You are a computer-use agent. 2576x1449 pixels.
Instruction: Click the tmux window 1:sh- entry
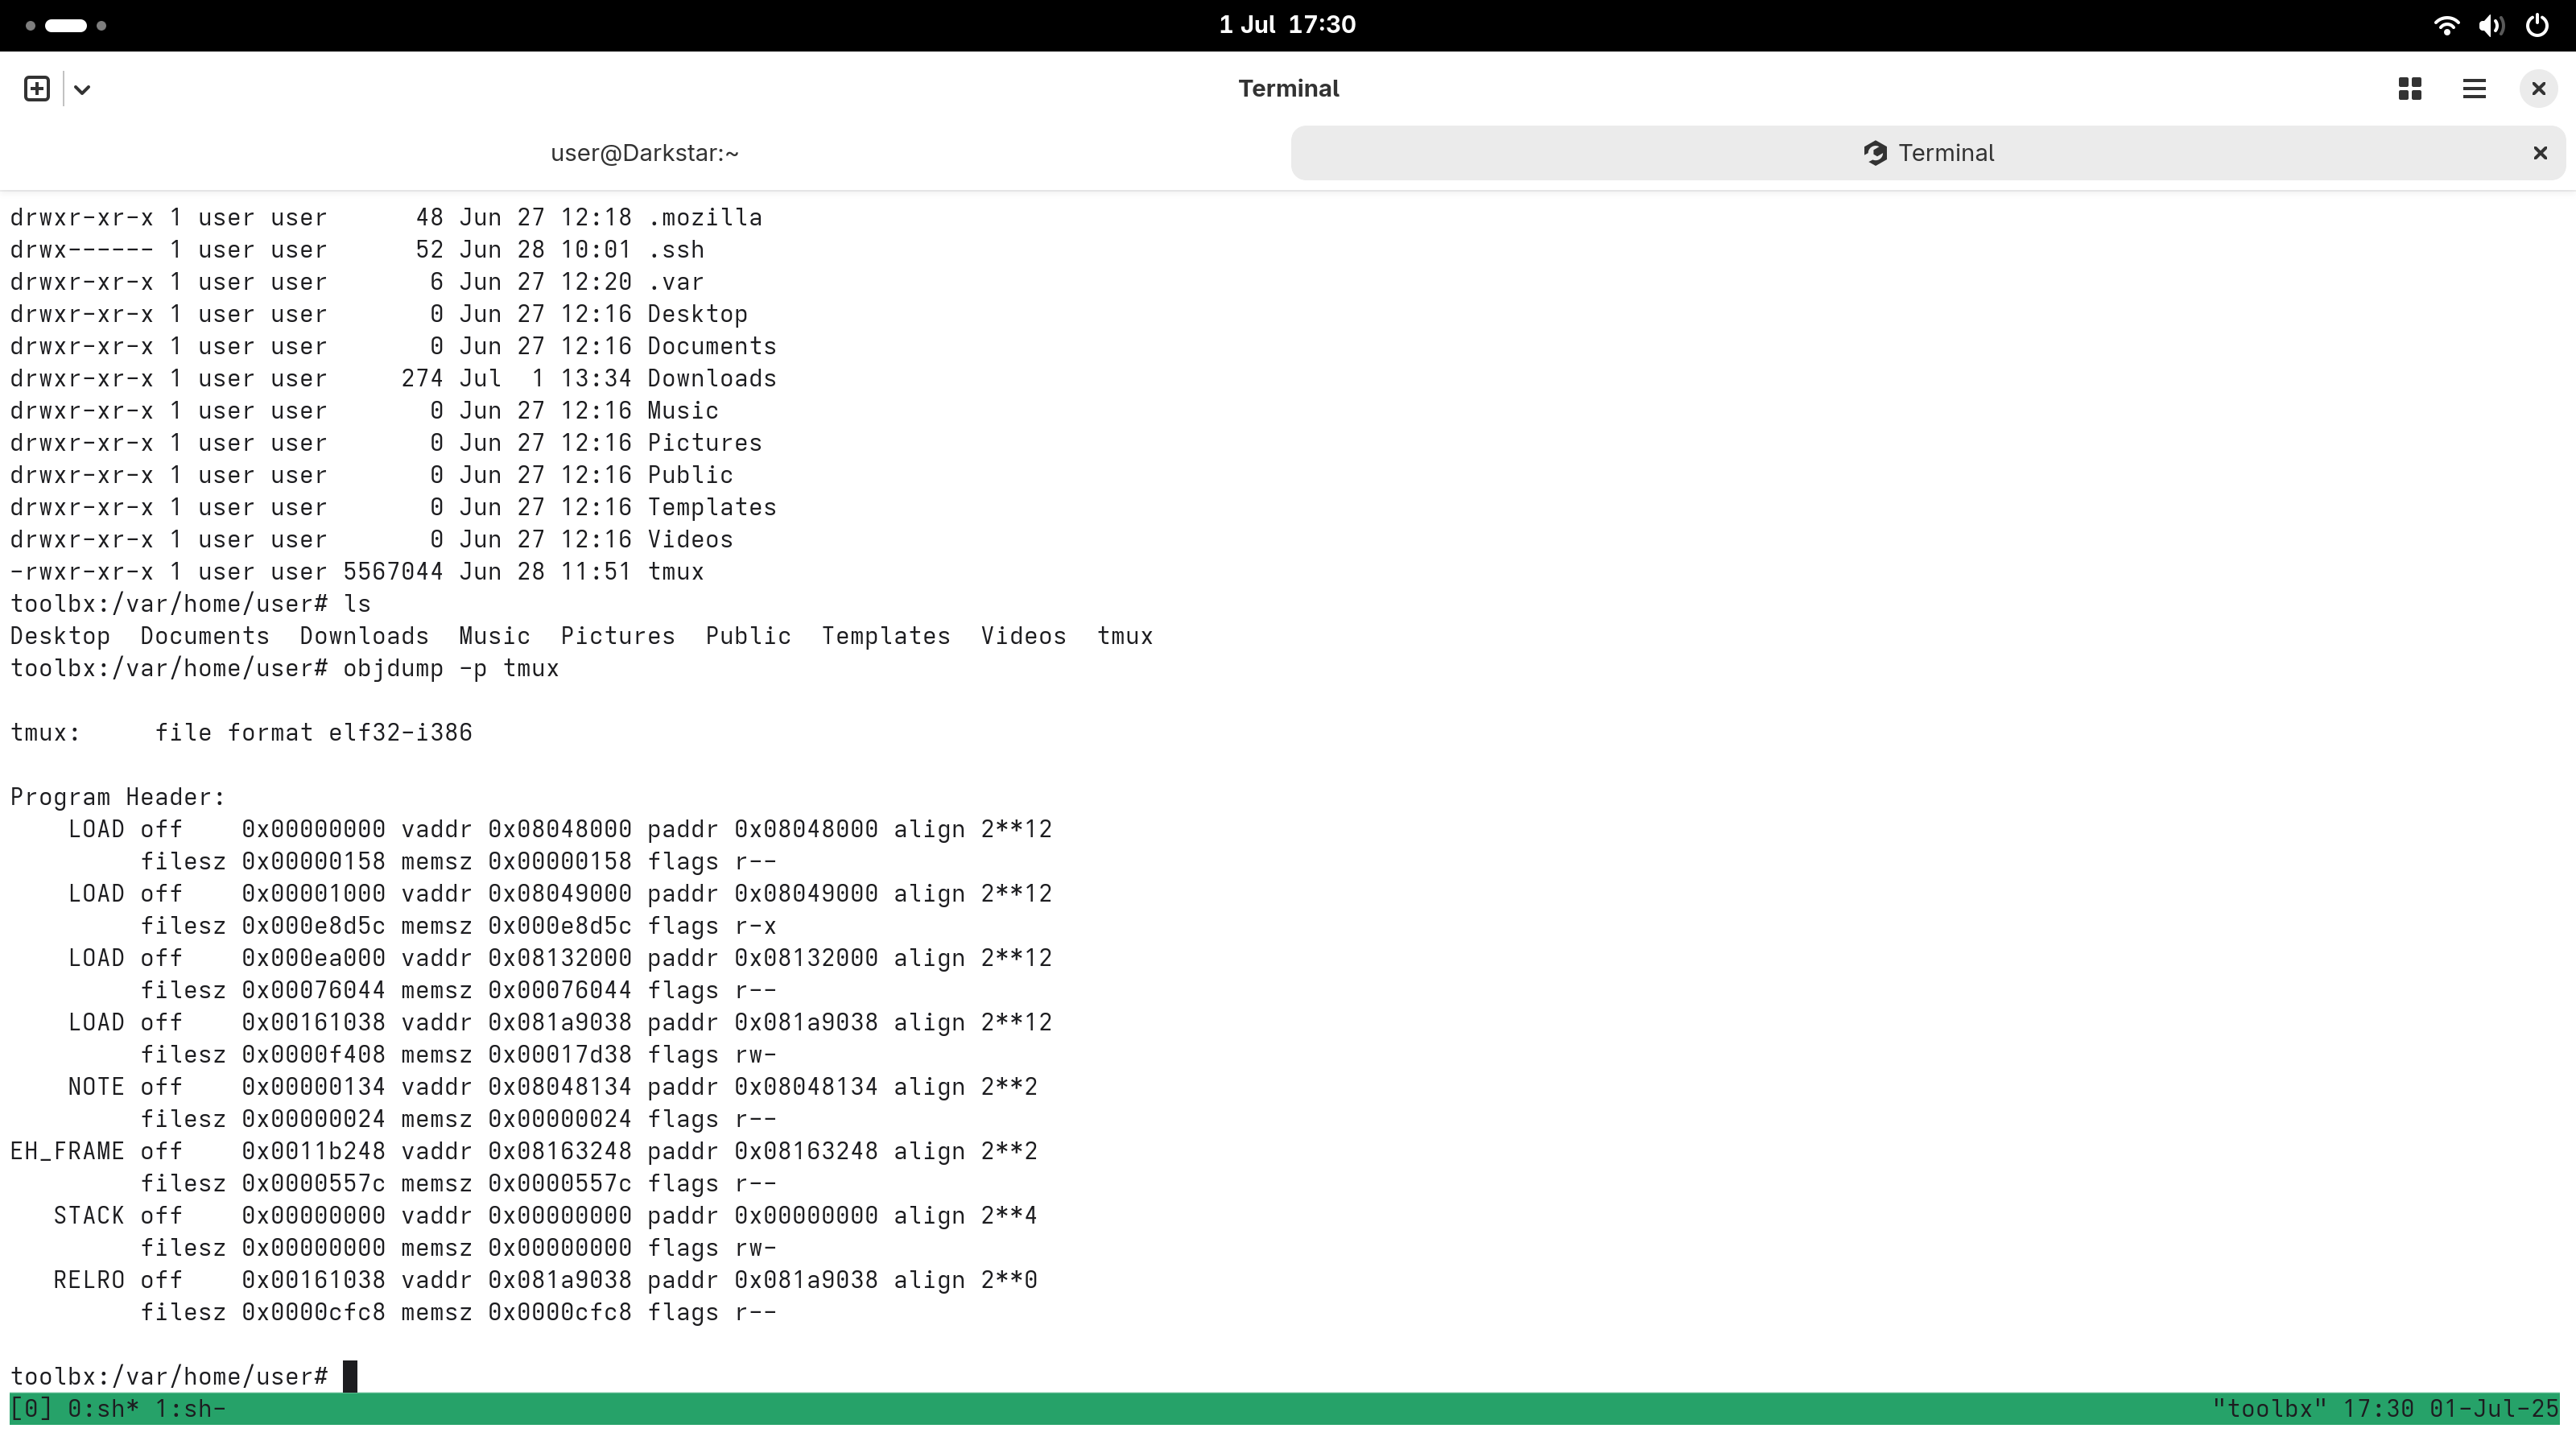tap(190, 1408)
